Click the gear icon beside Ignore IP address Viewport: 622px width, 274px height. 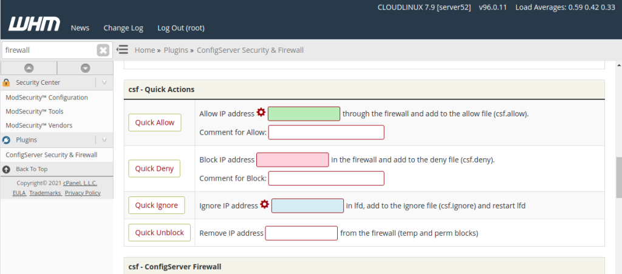[x=264, y=205]
